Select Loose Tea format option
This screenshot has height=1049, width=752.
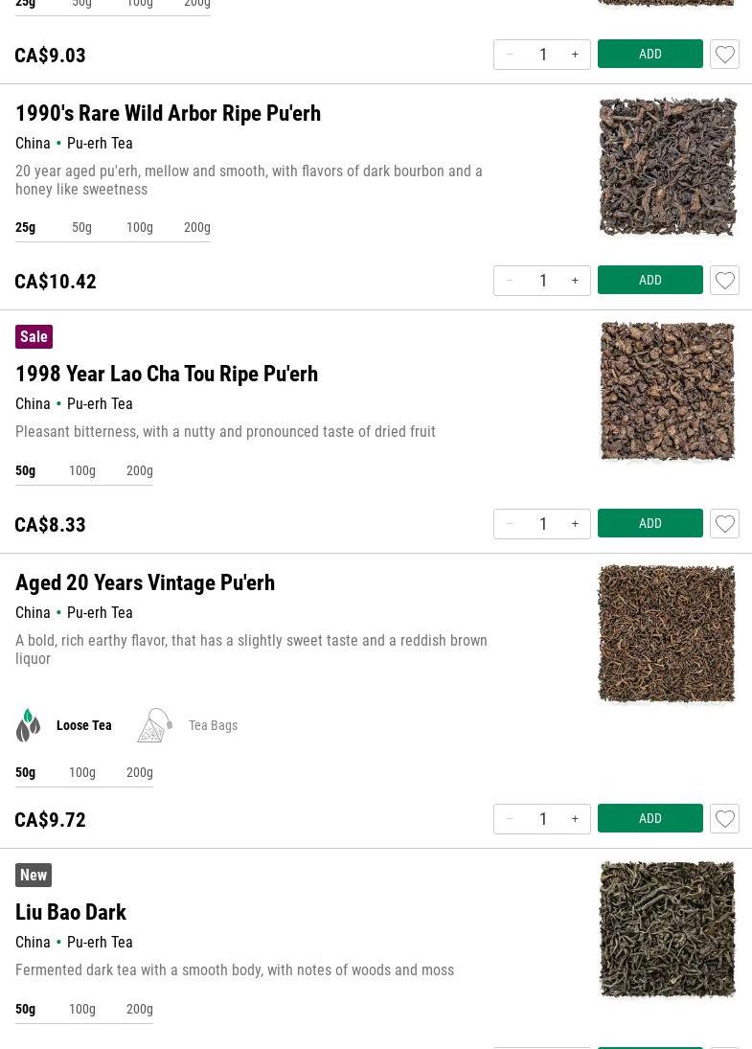click(83, 725)
